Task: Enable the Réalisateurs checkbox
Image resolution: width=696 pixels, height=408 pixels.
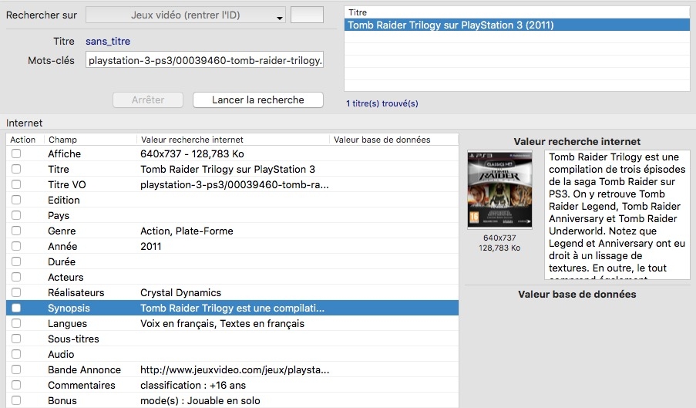Action: click(16, 293)
